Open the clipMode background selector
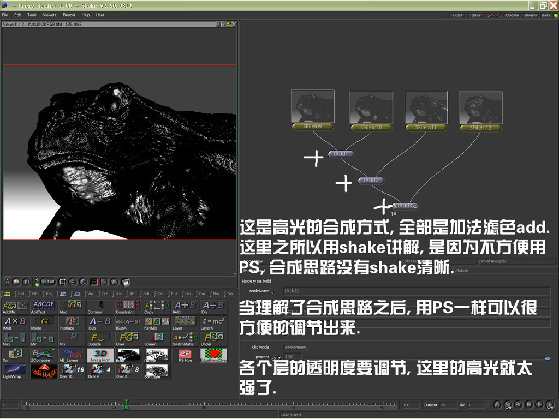This screenshot has height=419, width=559. tap(295, 347)
